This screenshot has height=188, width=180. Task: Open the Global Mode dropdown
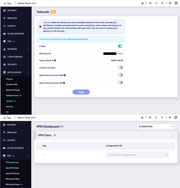pyautogui.click(x=156, y=126)
